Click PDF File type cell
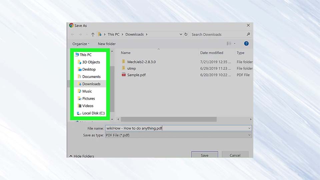The width and height of the screenshot is (320, 180). tap(243, 75)
